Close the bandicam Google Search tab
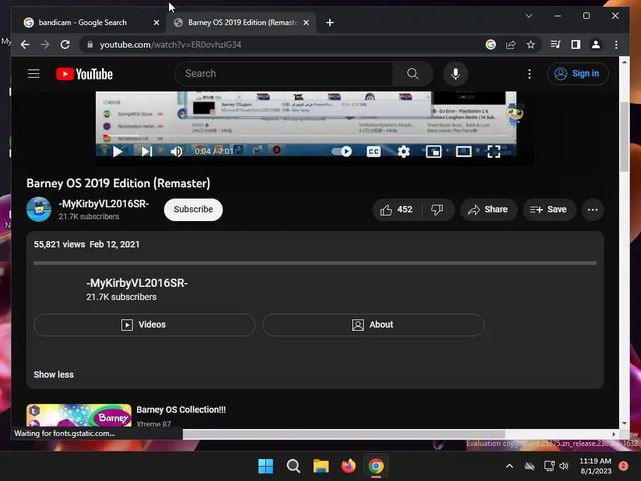641x481 pixels. (156, 23)
